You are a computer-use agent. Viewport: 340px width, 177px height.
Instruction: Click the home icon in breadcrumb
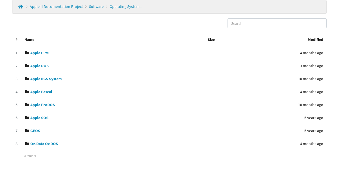[x=21, y=6]
